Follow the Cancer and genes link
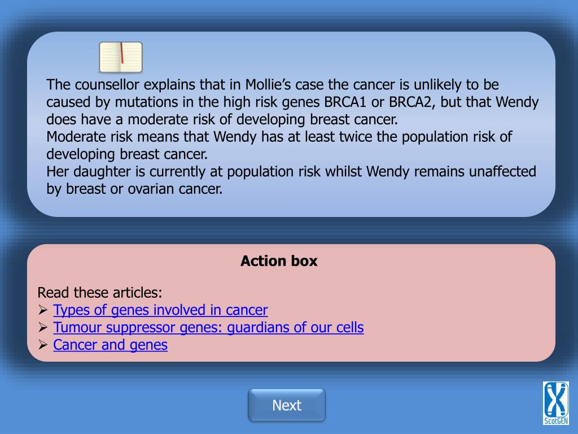 (110, 345)
